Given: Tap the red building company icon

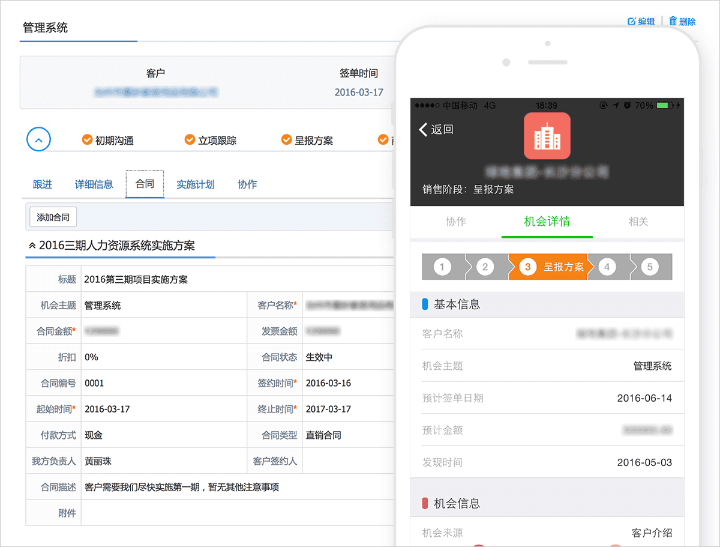Looking at the screenshot, I should pyautogui.click(x=547, y=136).
